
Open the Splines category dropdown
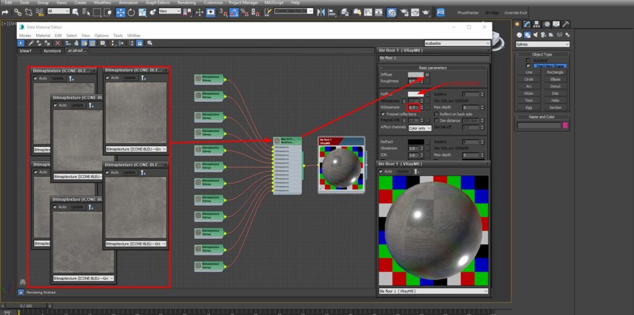[542, 44]
